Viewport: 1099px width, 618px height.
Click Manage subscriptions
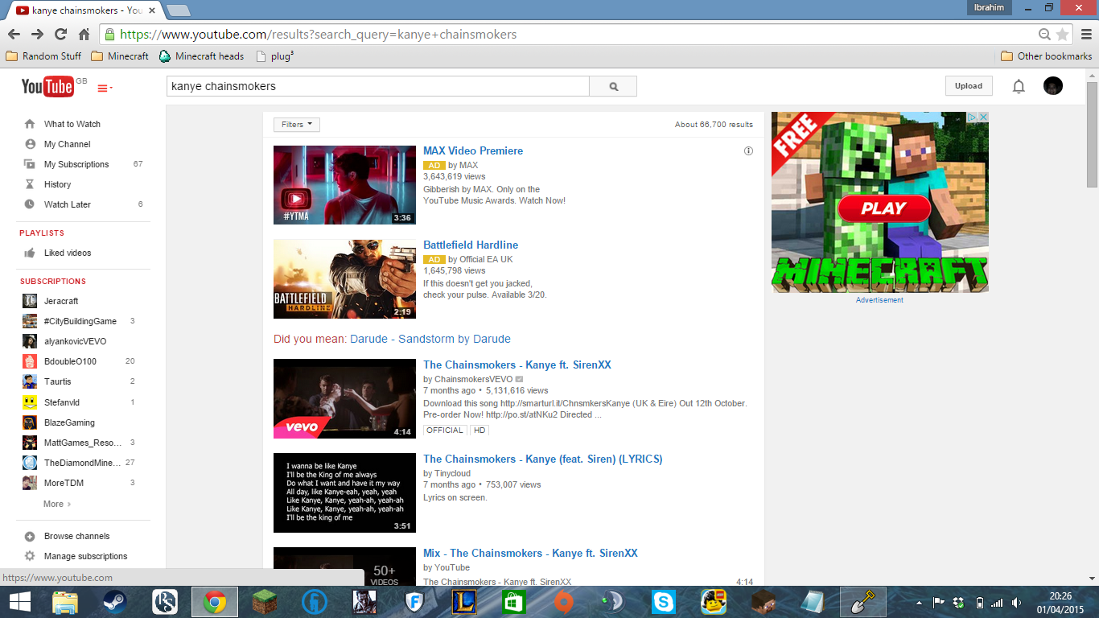tap(85, 556)
